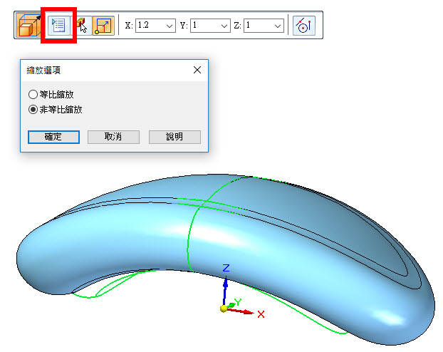This screenshot has height=352, width=443.
Task: Click the keypoint locate icon
Action: click(x=304, y=26)
